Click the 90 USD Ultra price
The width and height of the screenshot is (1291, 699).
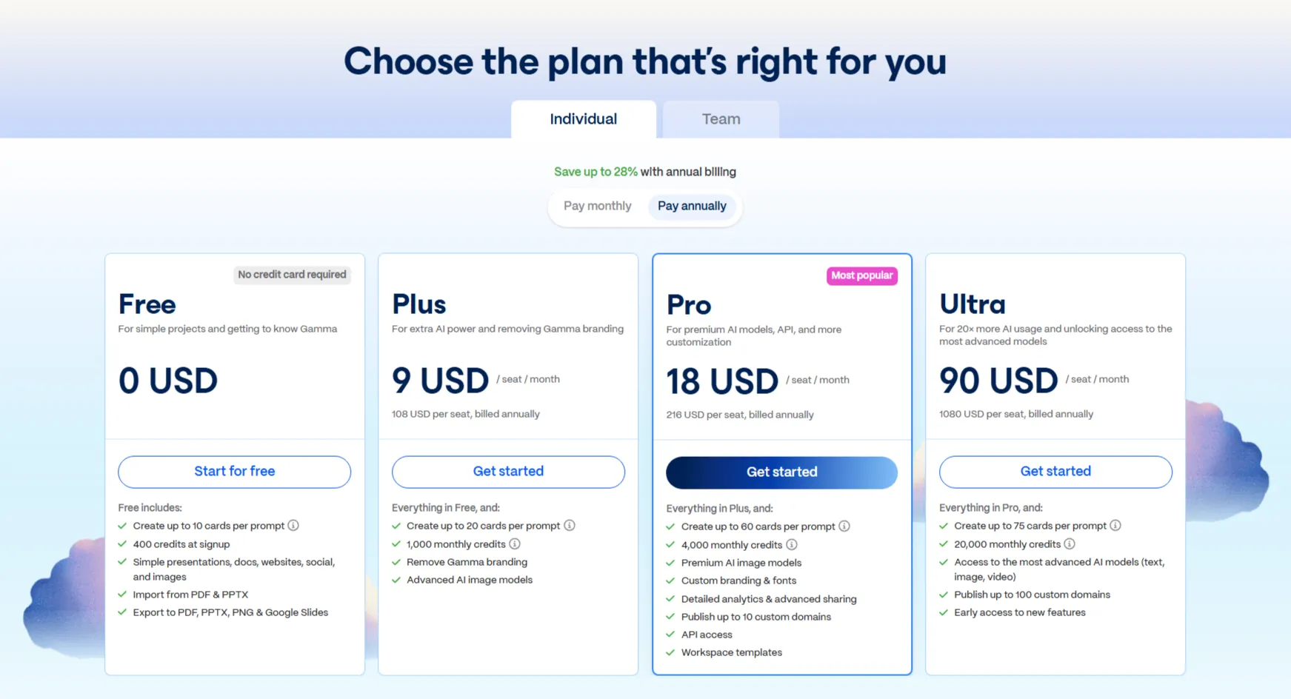click(x=998, y=381)
